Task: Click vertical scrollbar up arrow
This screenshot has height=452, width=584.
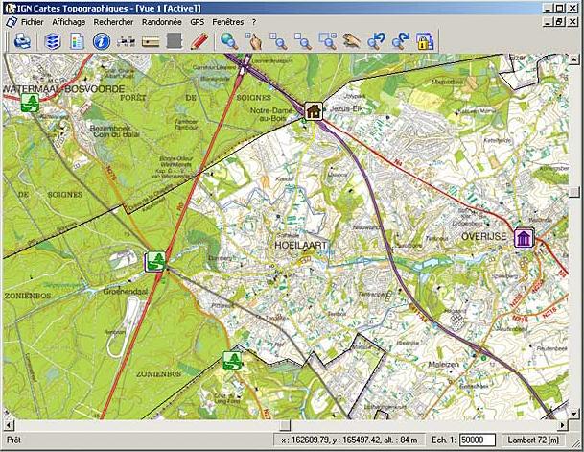Action: (573, 59)
